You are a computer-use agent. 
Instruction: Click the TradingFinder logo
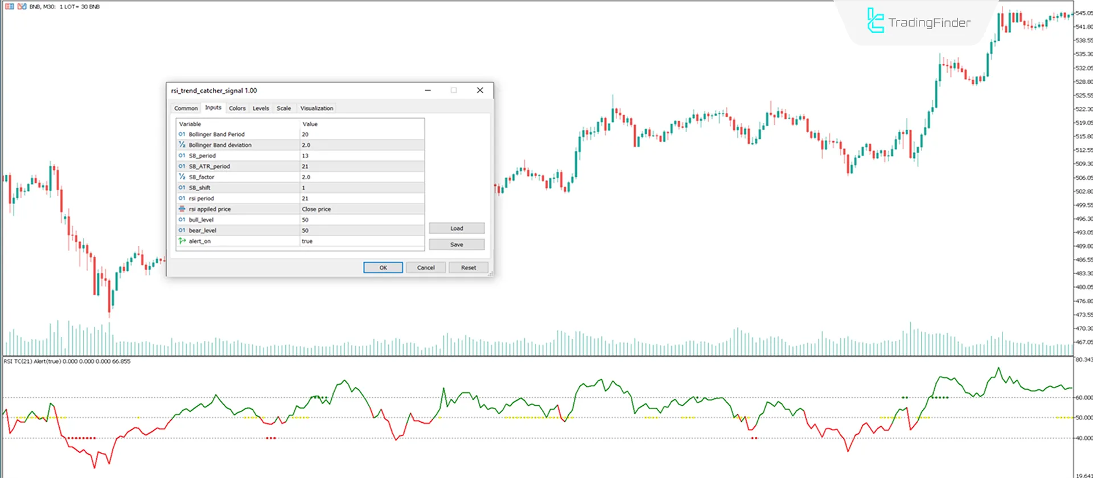click(918, 22)
